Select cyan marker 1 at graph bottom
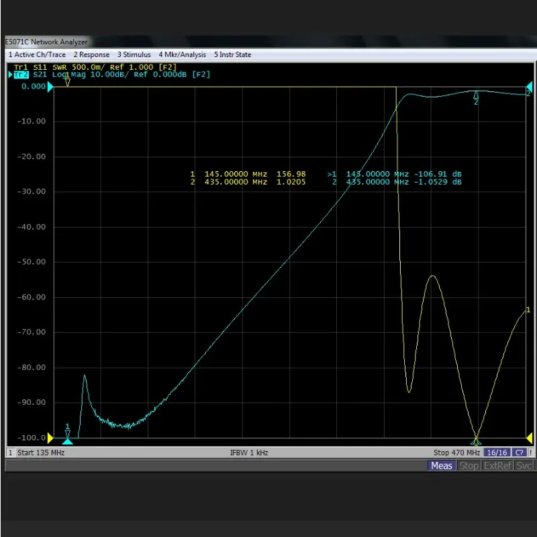This screenshot has height=537, width=537. (x=67, y=440)
